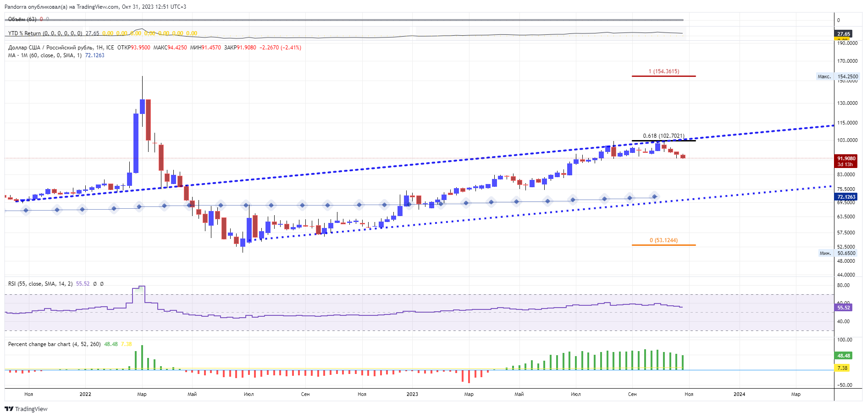Click the black 0.618 Fibonacci line
867x417 pixels.
(663, 141)
